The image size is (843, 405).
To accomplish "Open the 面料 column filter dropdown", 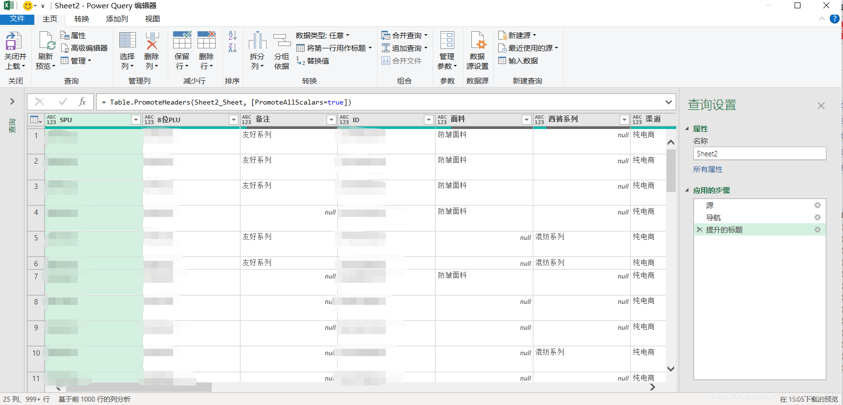I will tap(527, 120).
